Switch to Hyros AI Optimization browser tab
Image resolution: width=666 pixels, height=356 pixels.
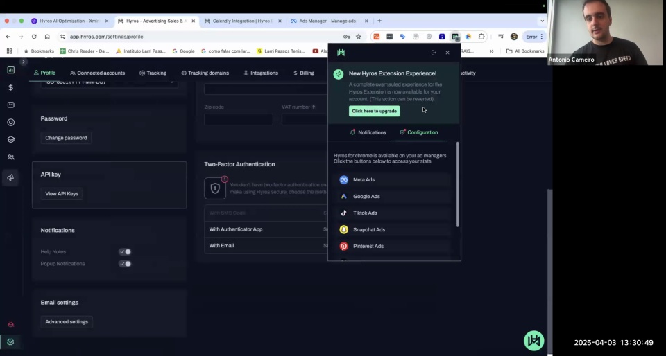pyautogui.click(x=69, y=21)
